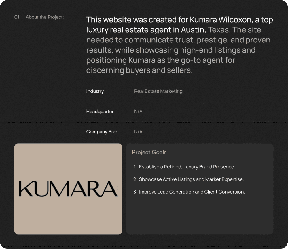Click the "About the Project:" section label
The image size is (288, 249).
45,17
